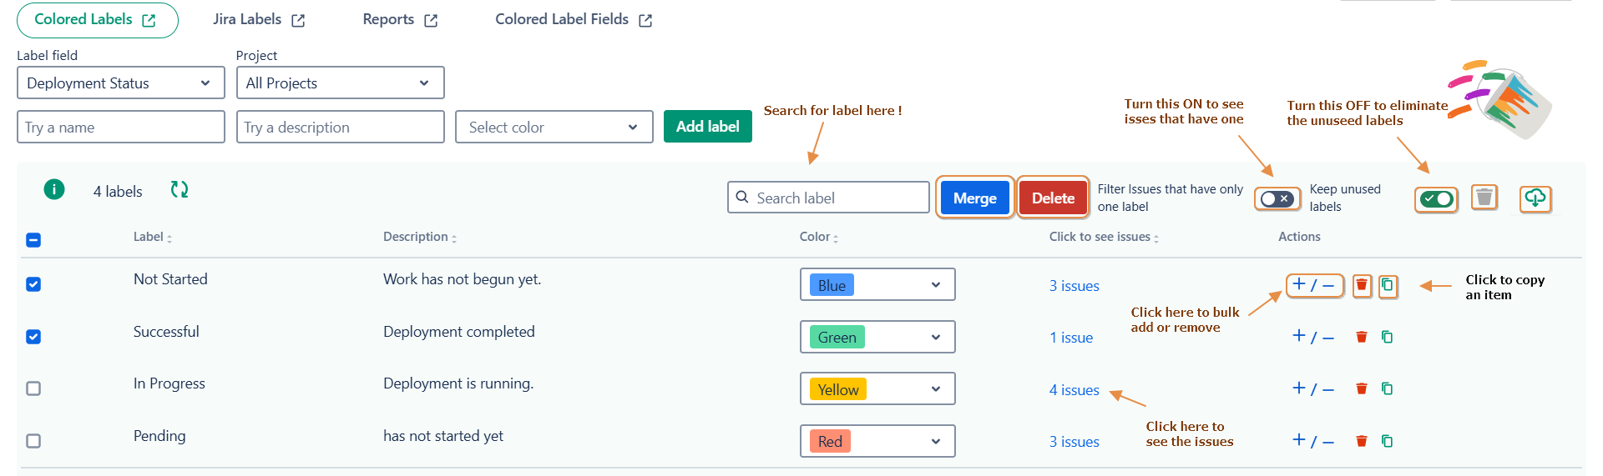
Task: Turn on filter issues with one label
Action: click(1277, 199)
